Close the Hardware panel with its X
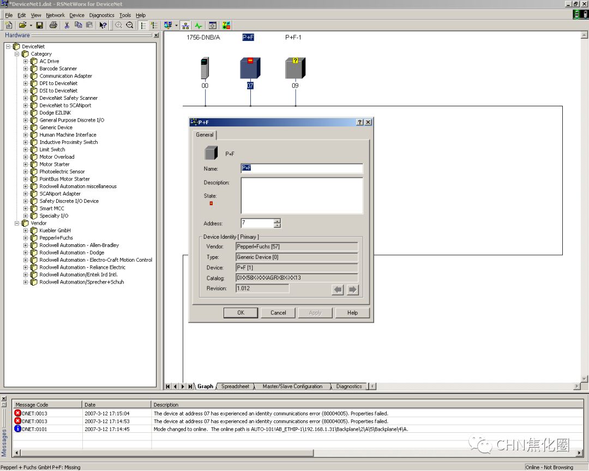The width and height of the screenshot is (589, 471). (x=157, y=35)
